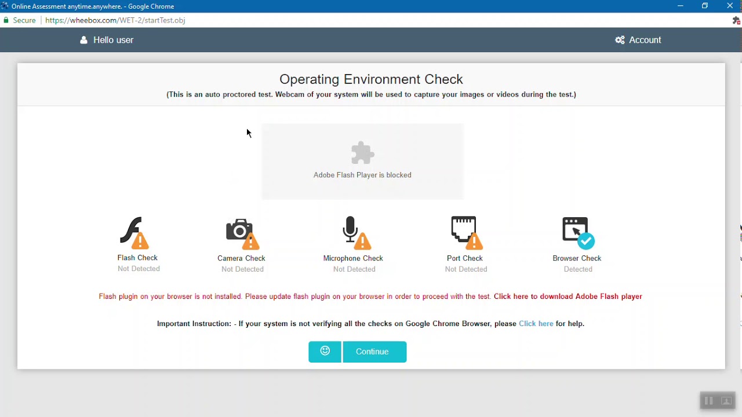This screenshot has width=742, height=417.
Task: Click the Microphone Check Not Detected status
Action: pyautogui.click(x=354, y=269)
